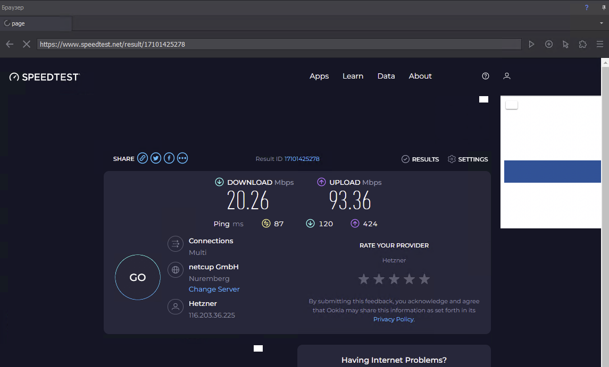The width and height of the screenshot is (609, 367).
Task: Open the Apps menu item
Action: pos(319,76)
